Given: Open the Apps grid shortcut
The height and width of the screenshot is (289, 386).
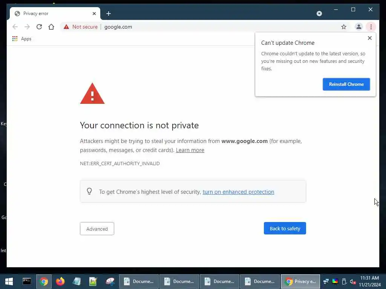Looking at the screenshot, I should tap(21, 39).
